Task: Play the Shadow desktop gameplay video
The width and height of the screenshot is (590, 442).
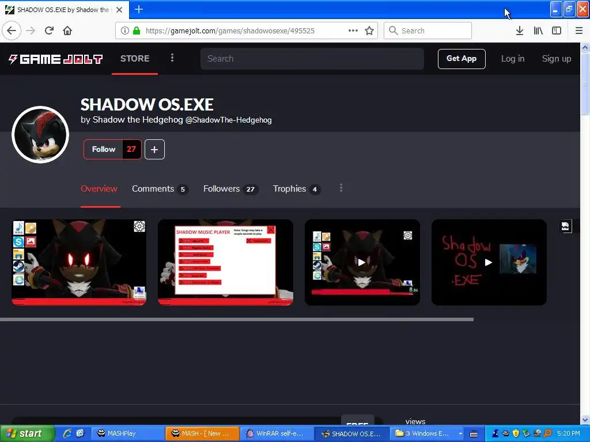Action: pyautogui.click(x=362, y=262)
